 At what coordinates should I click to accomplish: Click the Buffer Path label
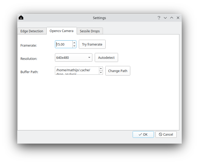pos(29,72)
